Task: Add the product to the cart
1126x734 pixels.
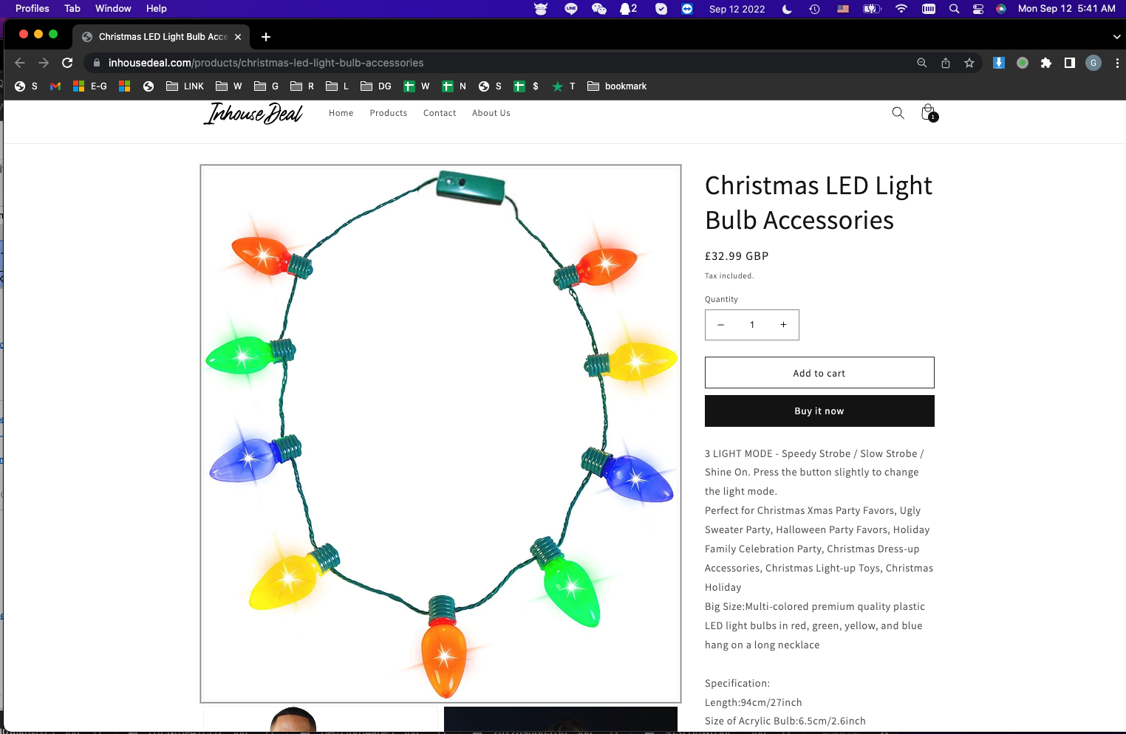Action: (819, 373)
